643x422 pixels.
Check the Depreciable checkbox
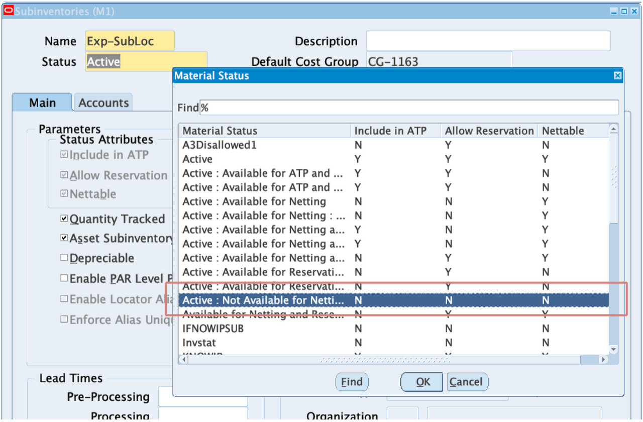click(64, 258)
